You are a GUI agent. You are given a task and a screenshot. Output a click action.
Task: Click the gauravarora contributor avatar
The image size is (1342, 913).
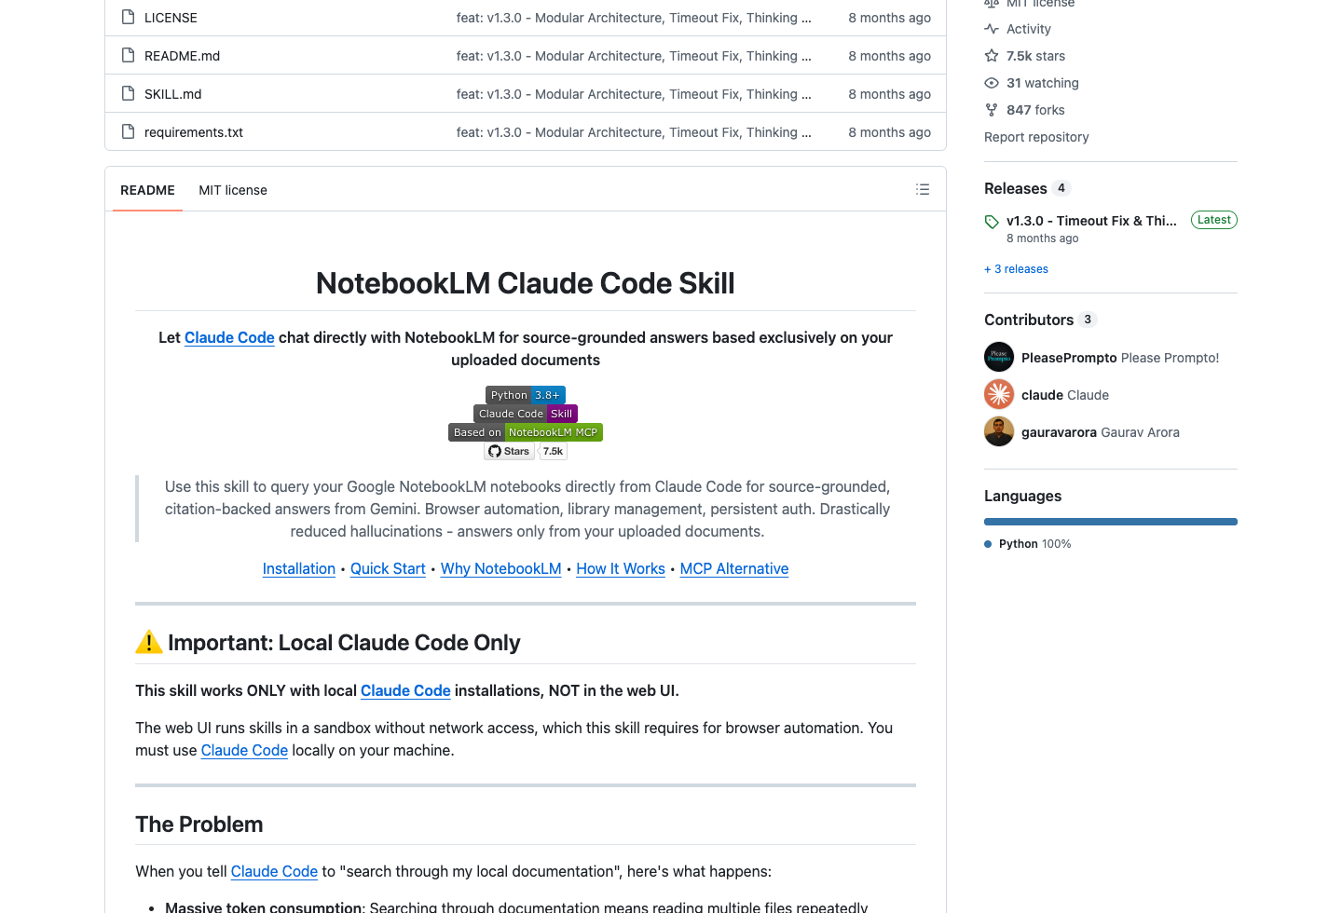(x=999, y=431)
